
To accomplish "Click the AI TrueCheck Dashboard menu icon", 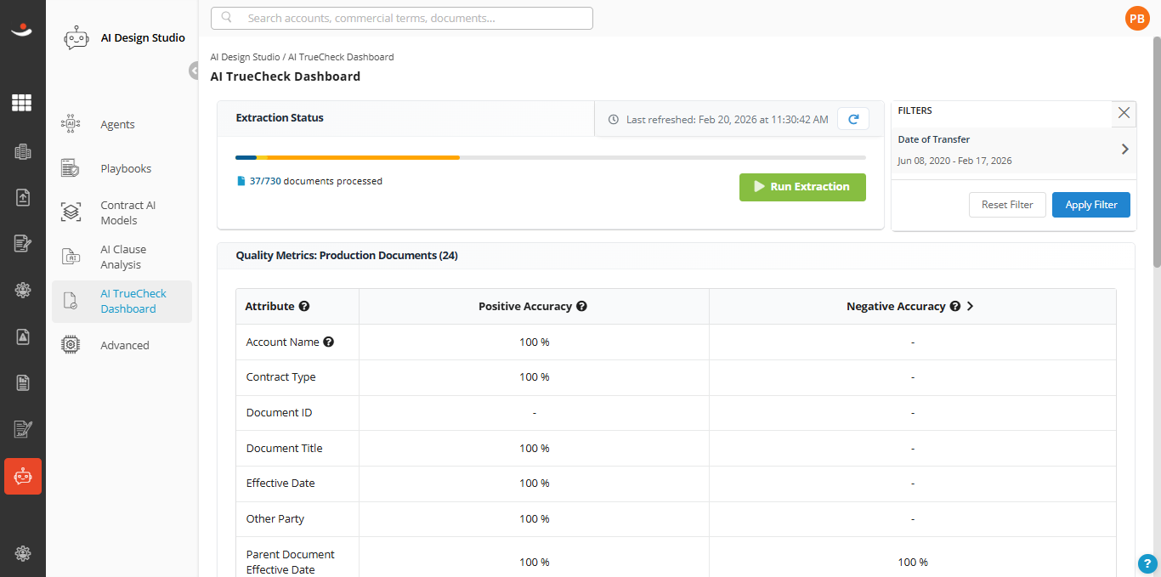I will click(71, 301).
